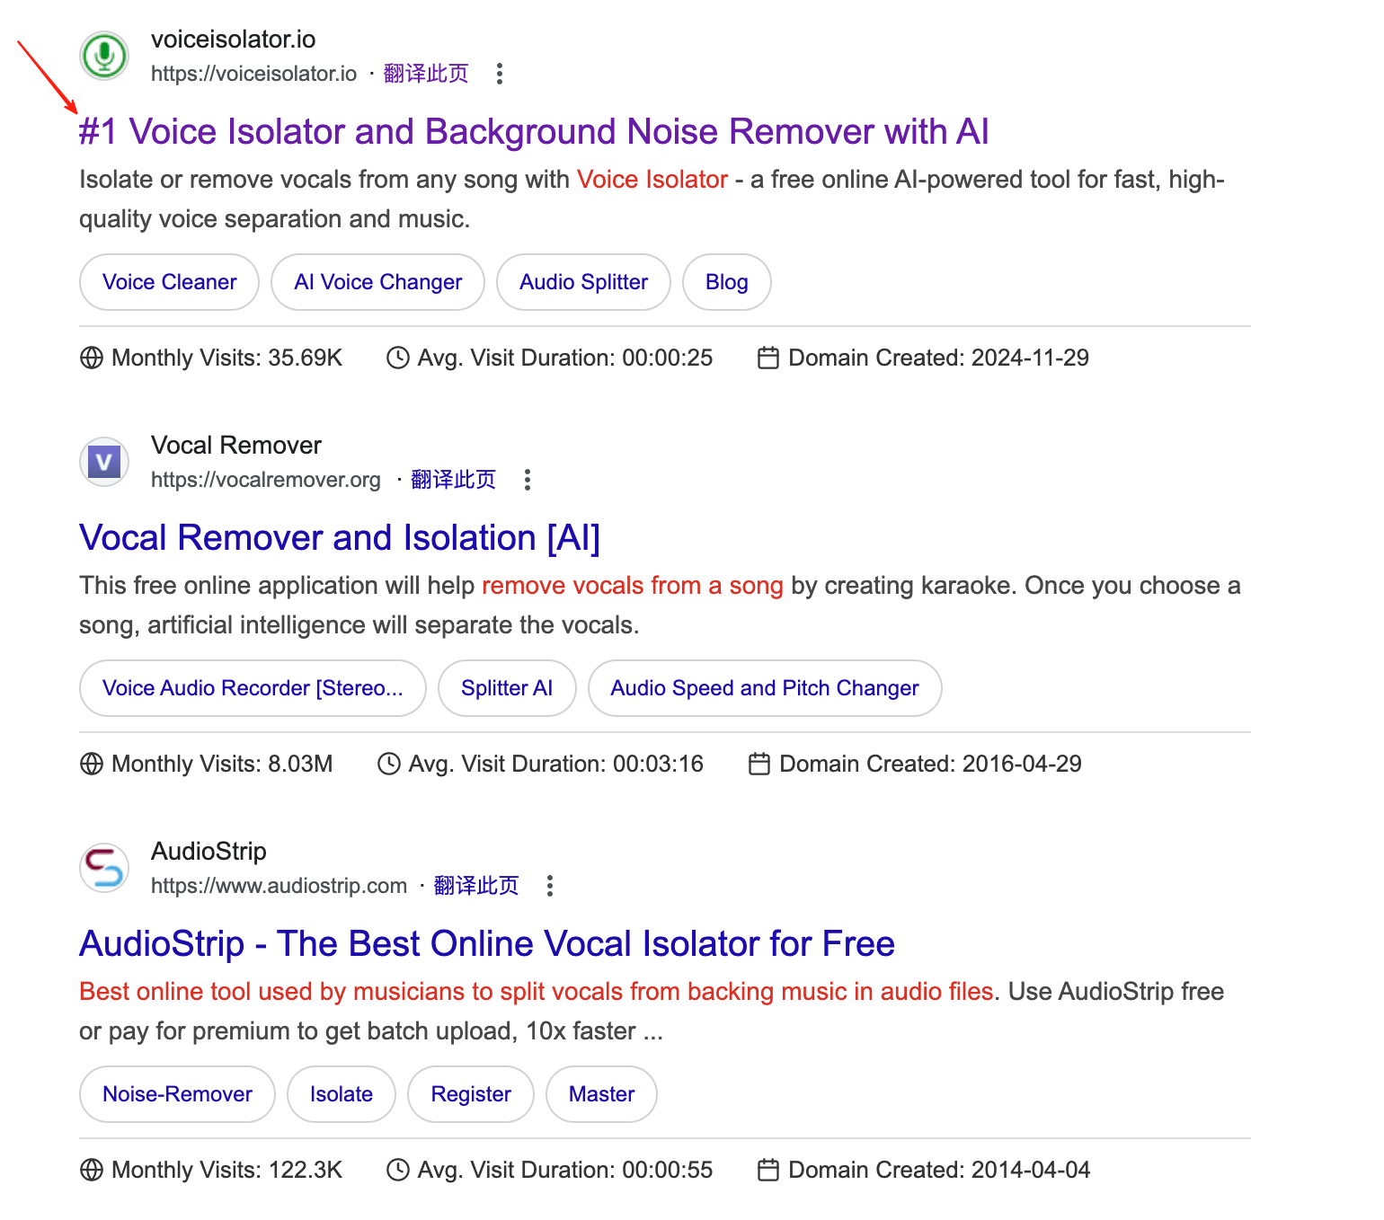This screenshot has height=1220, width=1384.
Task: Select the AI Voice Changer sitelink chip
Action: pyautogui.click(x=377, y=282)
